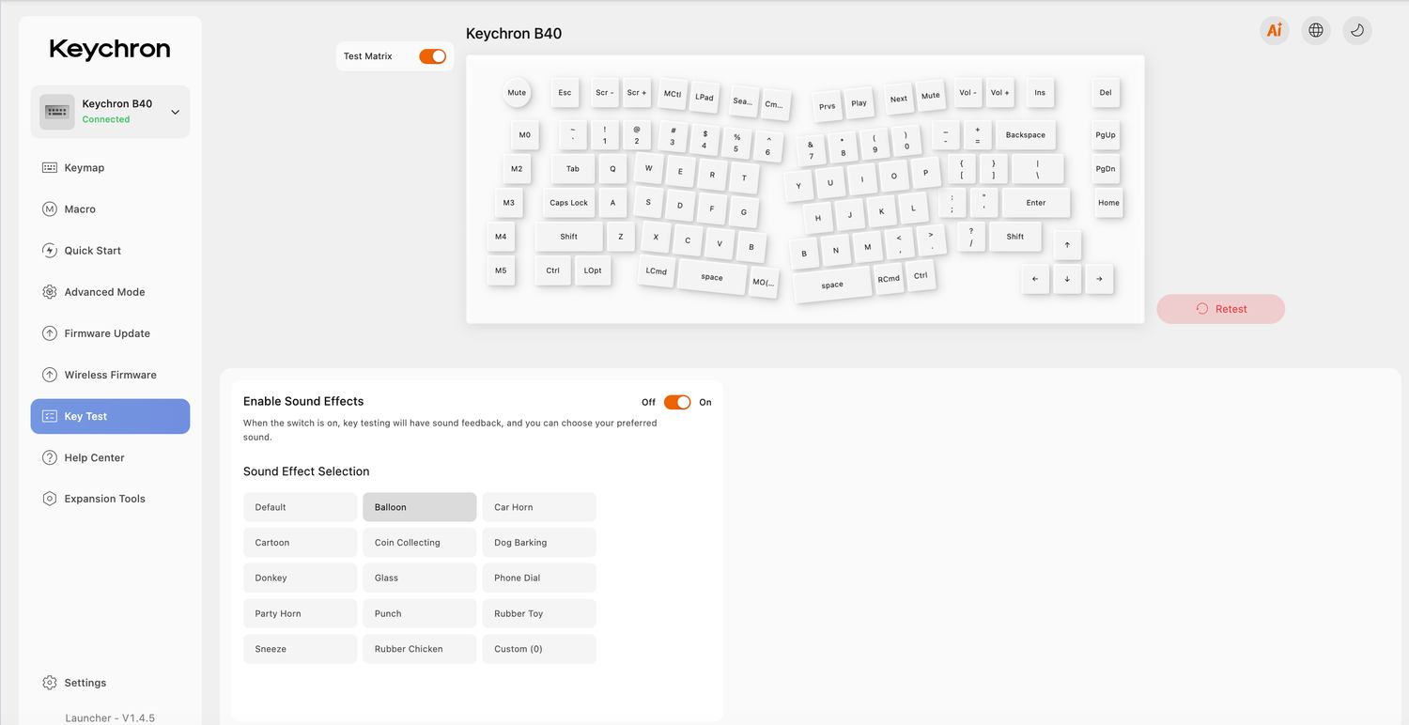Click the Home key on the keyboard
1409x725 pixels.
point(1109,203)
